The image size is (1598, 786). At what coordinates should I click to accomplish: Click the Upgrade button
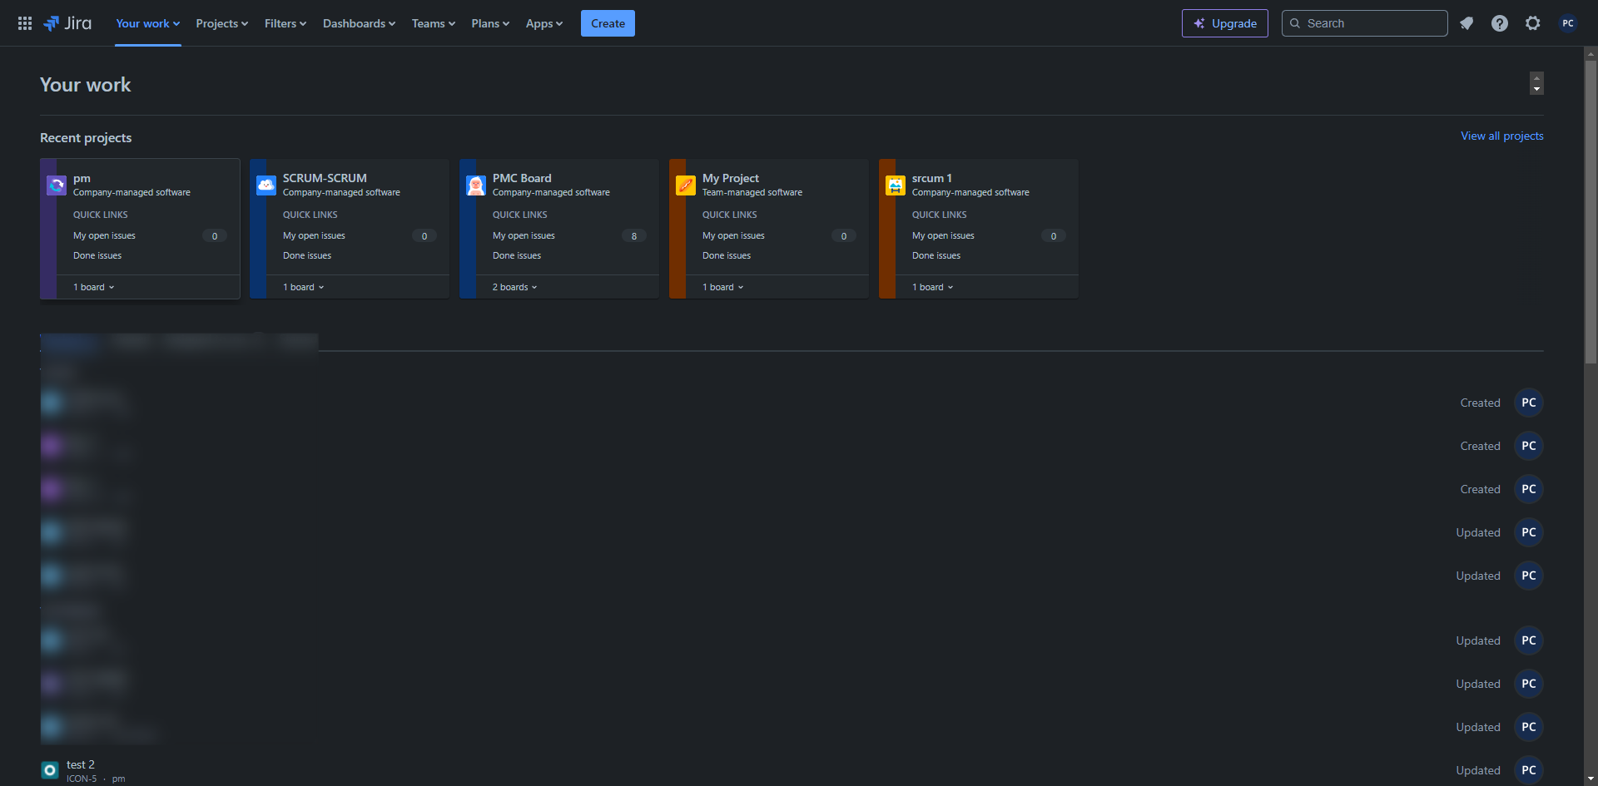[1225, 23]
